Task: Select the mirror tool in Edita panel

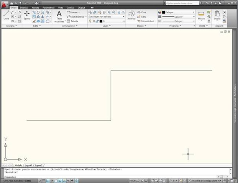Action: point(43,17)
